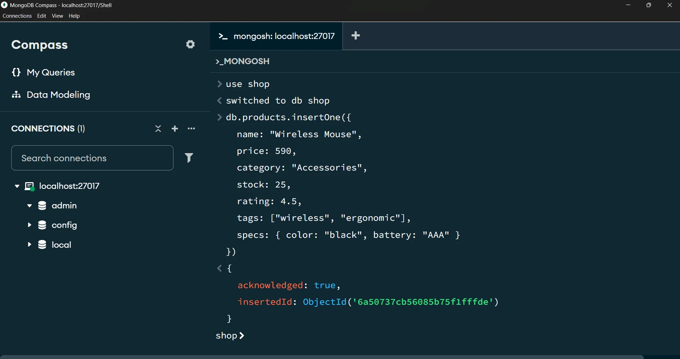The image size is (680, 359).
Task: Click the tags array line
Action: click(324, 218)
